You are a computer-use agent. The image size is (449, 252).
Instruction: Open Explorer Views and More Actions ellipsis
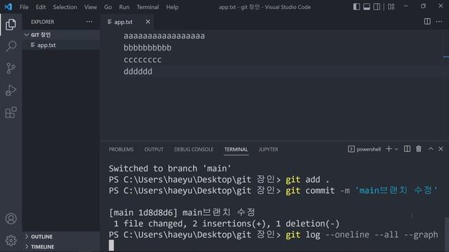[89, 22]
